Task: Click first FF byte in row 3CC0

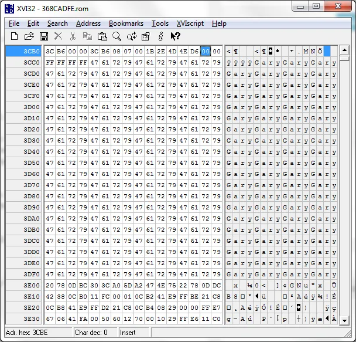Action: pos(50,62)
